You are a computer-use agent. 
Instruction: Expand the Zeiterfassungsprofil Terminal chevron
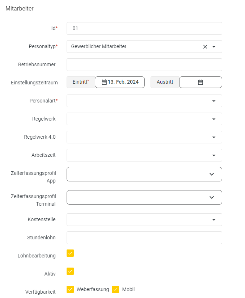[212, 197]
